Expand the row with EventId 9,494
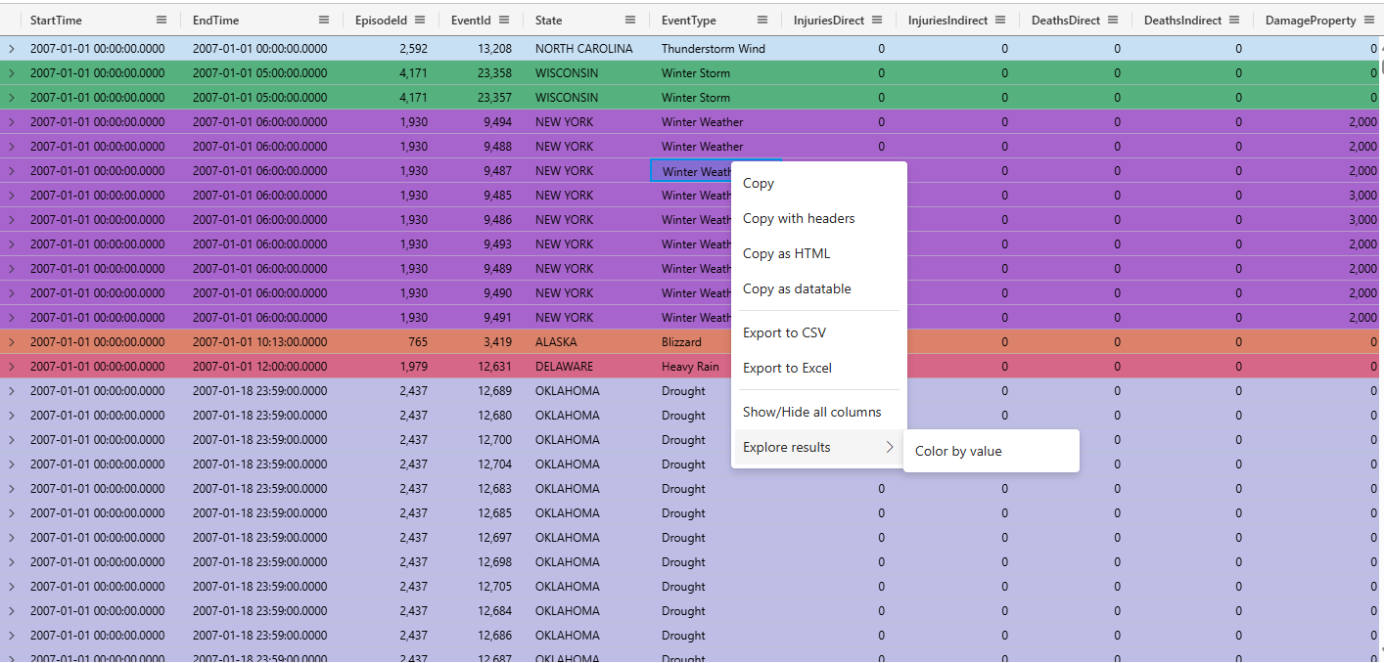The height and width of the screenshot is (663, 1384). (12, 122)
